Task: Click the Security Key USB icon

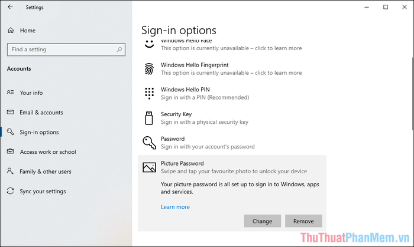Action: [x=149, y=118]
